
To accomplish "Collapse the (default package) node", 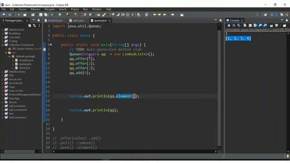I will point(10,56).
